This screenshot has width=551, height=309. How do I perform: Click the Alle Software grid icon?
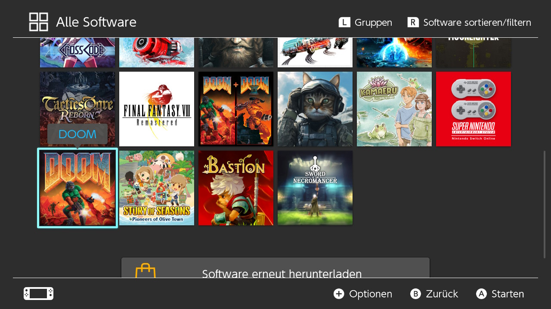point(39,22)
